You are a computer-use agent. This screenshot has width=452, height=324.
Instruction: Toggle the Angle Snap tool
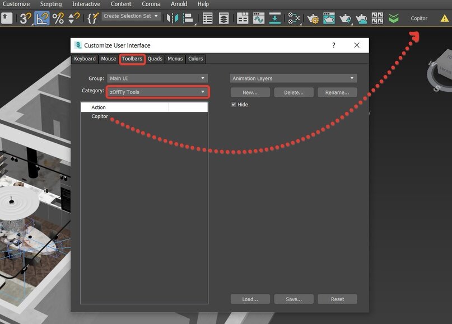(42, 18)
